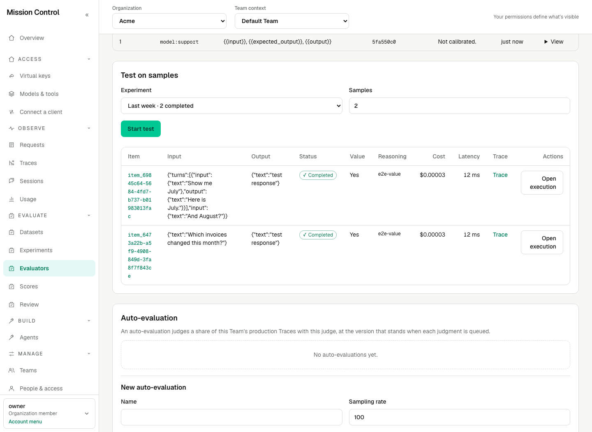The width and height of the screenshot is (592, 432).
Task: Click the Usage bar chart icon
Action: 12,199
